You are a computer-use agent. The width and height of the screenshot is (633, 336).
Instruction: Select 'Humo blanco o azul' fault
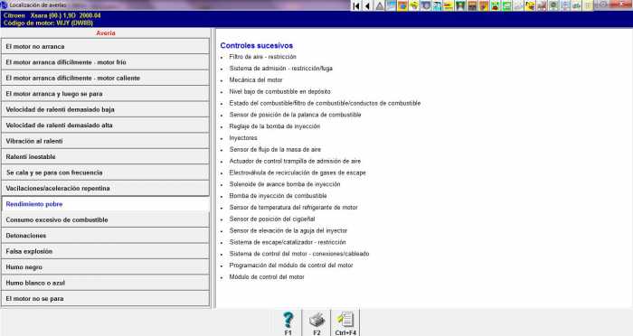tap(106, 283)
